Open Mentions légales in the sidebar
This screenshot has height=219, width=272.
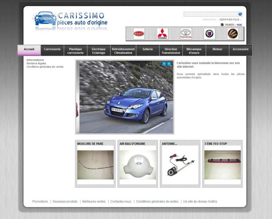(36, 63)
